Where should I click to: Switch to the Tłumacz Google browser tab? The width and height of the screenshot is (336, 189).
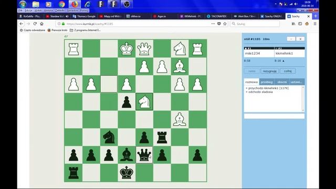[84, 16]
